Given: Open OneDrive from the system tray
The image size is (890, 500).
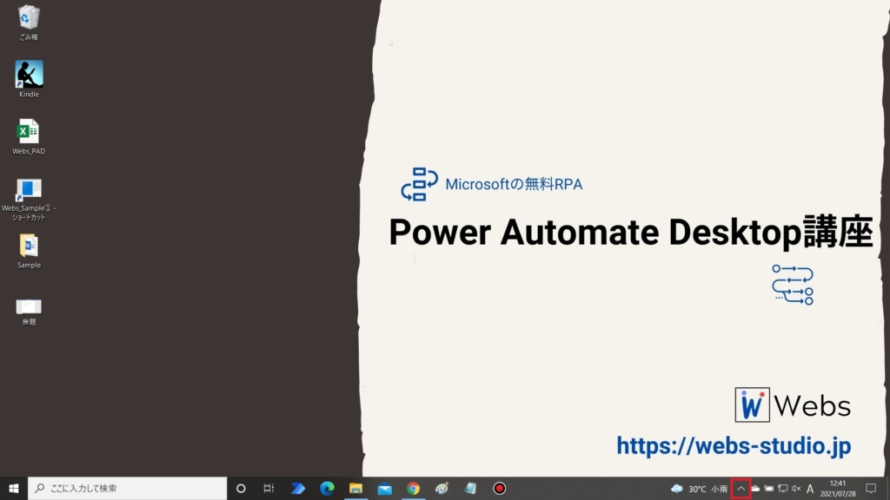Looking at the screenshot, I should coord(755,489).
